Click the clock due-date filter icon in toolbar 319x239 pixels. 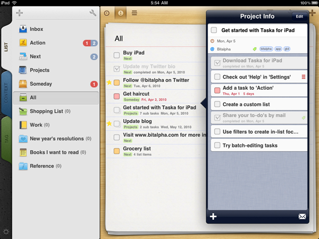(x=107, y=13)
